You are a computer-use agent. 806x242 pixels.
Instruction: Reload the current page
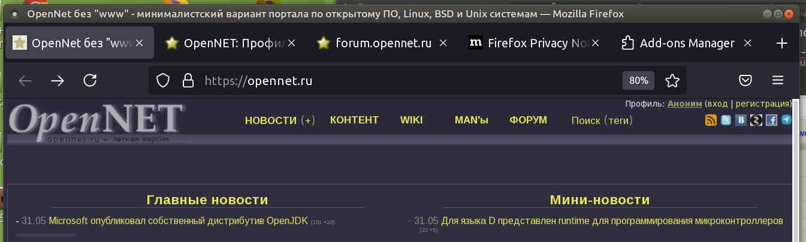click(x=90, y=80)
